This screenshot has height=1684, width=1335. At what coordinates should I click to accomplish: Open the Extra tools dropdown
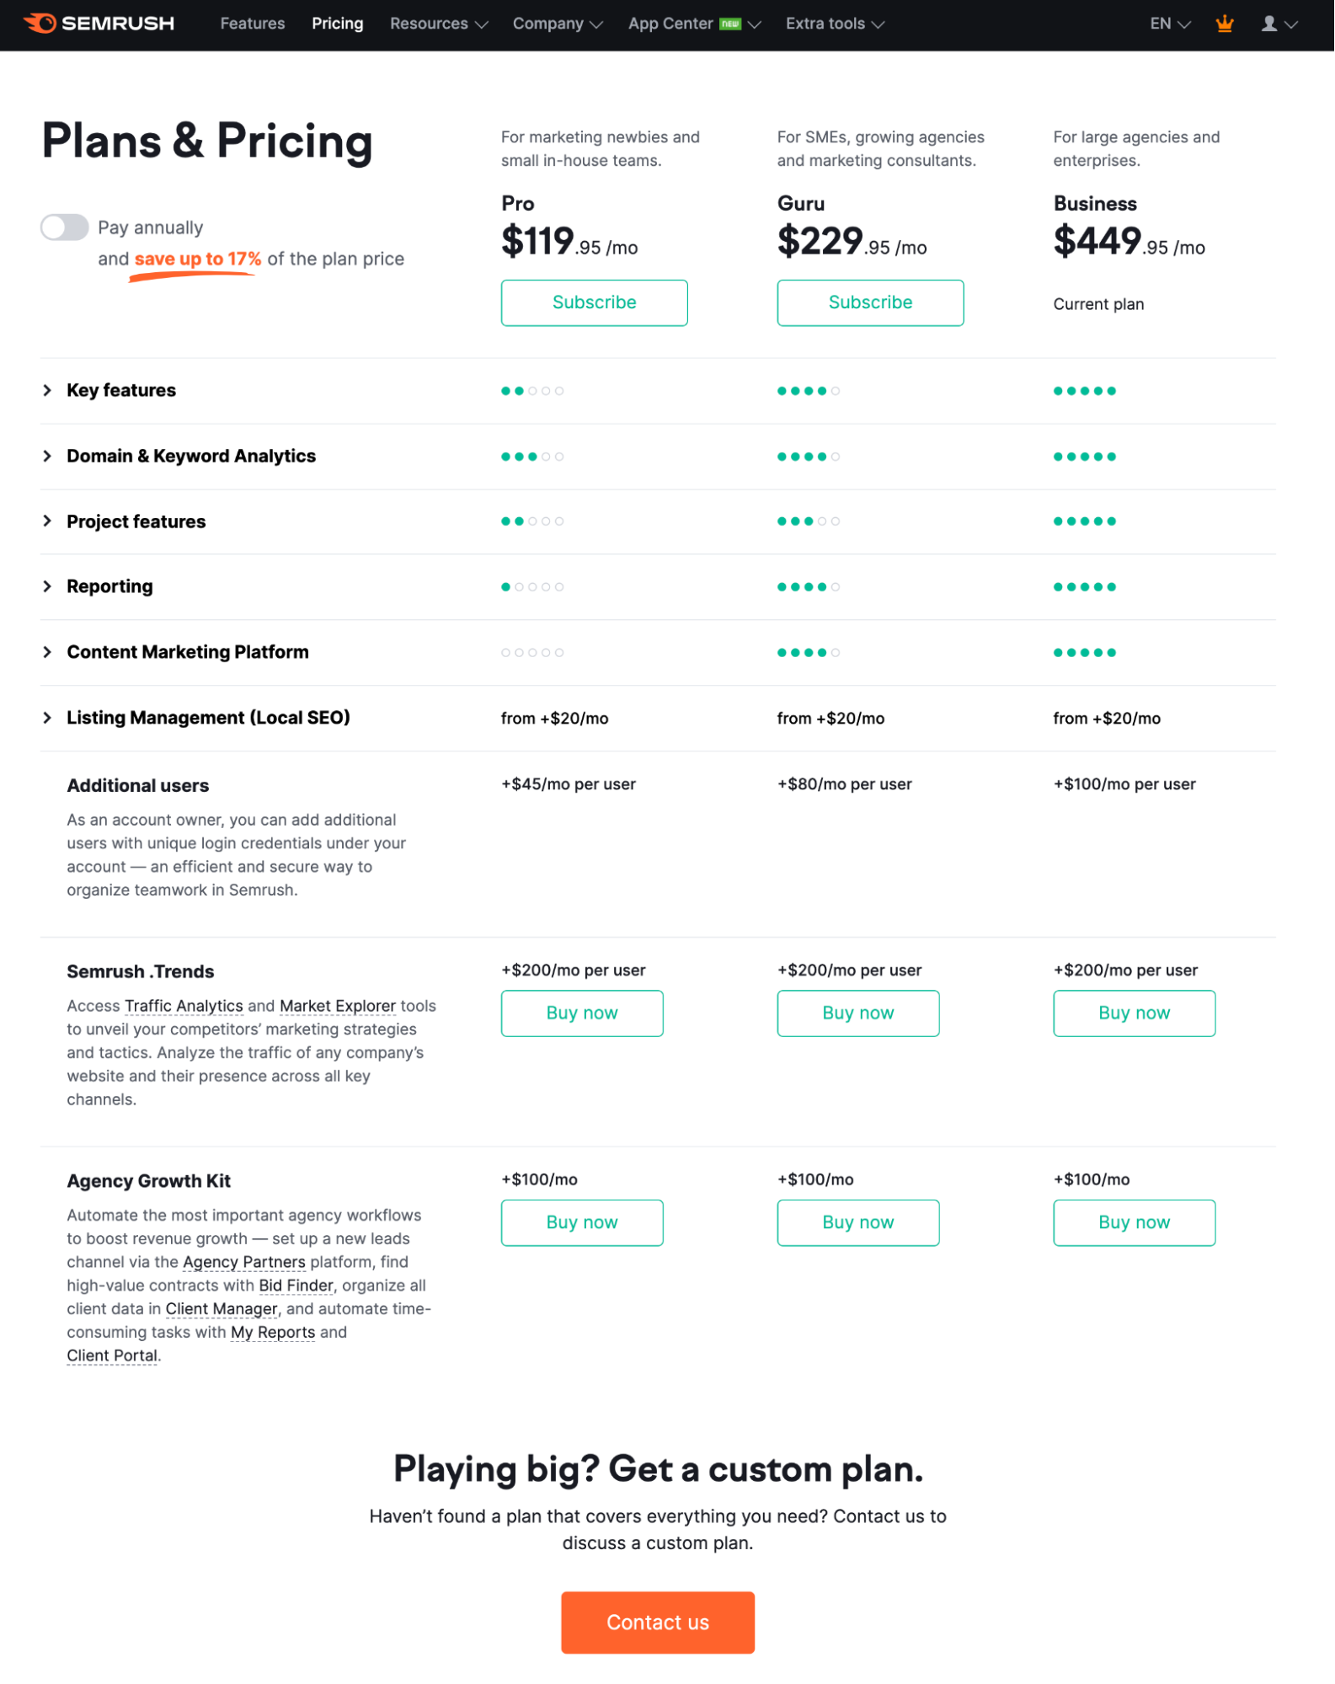[826, 24]
